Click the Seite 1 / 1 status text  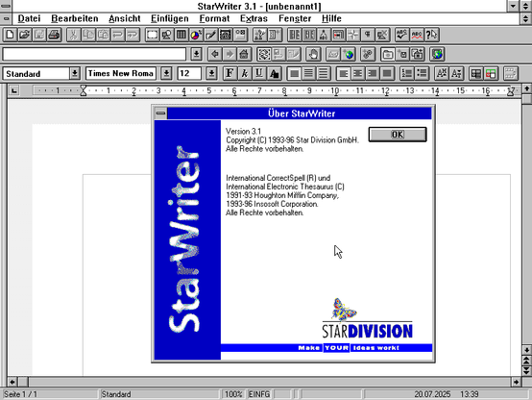click(x=20, y=394)
